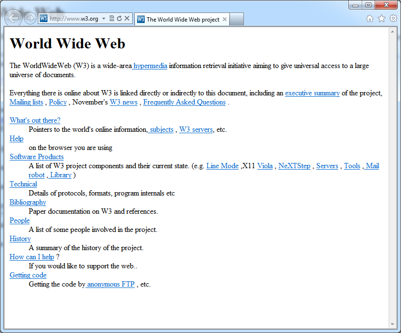Click the Software Products link
The image size is (401, 333).
click(x=36, y=157)
